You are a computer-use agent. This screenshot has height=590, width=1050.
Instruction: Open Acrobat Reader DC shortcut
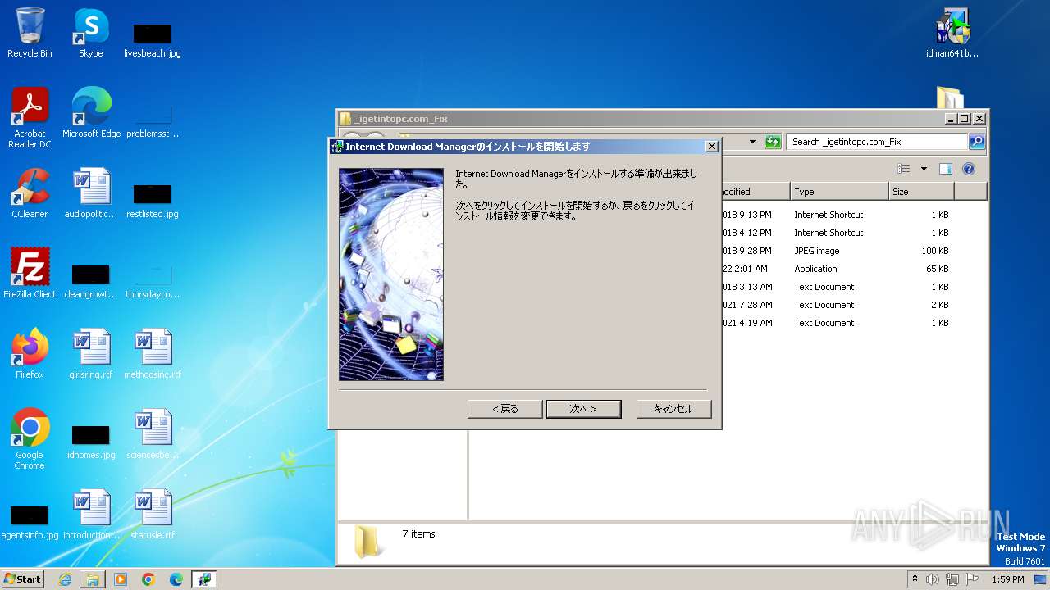click(30, 118)
